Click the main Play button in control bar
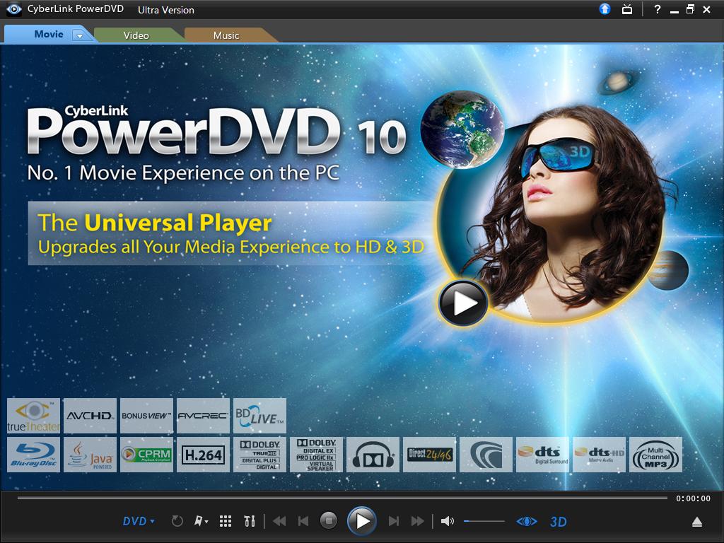724x543 pixels. point(361,521)
